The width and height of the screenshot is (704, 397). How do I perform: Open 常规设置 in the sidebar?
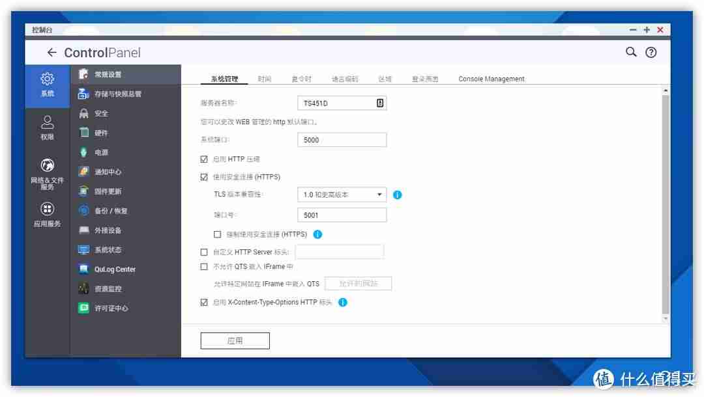126,74
